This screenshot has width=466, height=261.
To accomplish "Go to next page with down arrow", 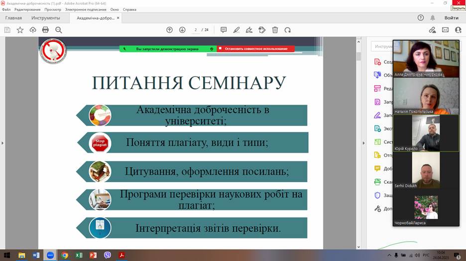I will click(x=182, y=30).
